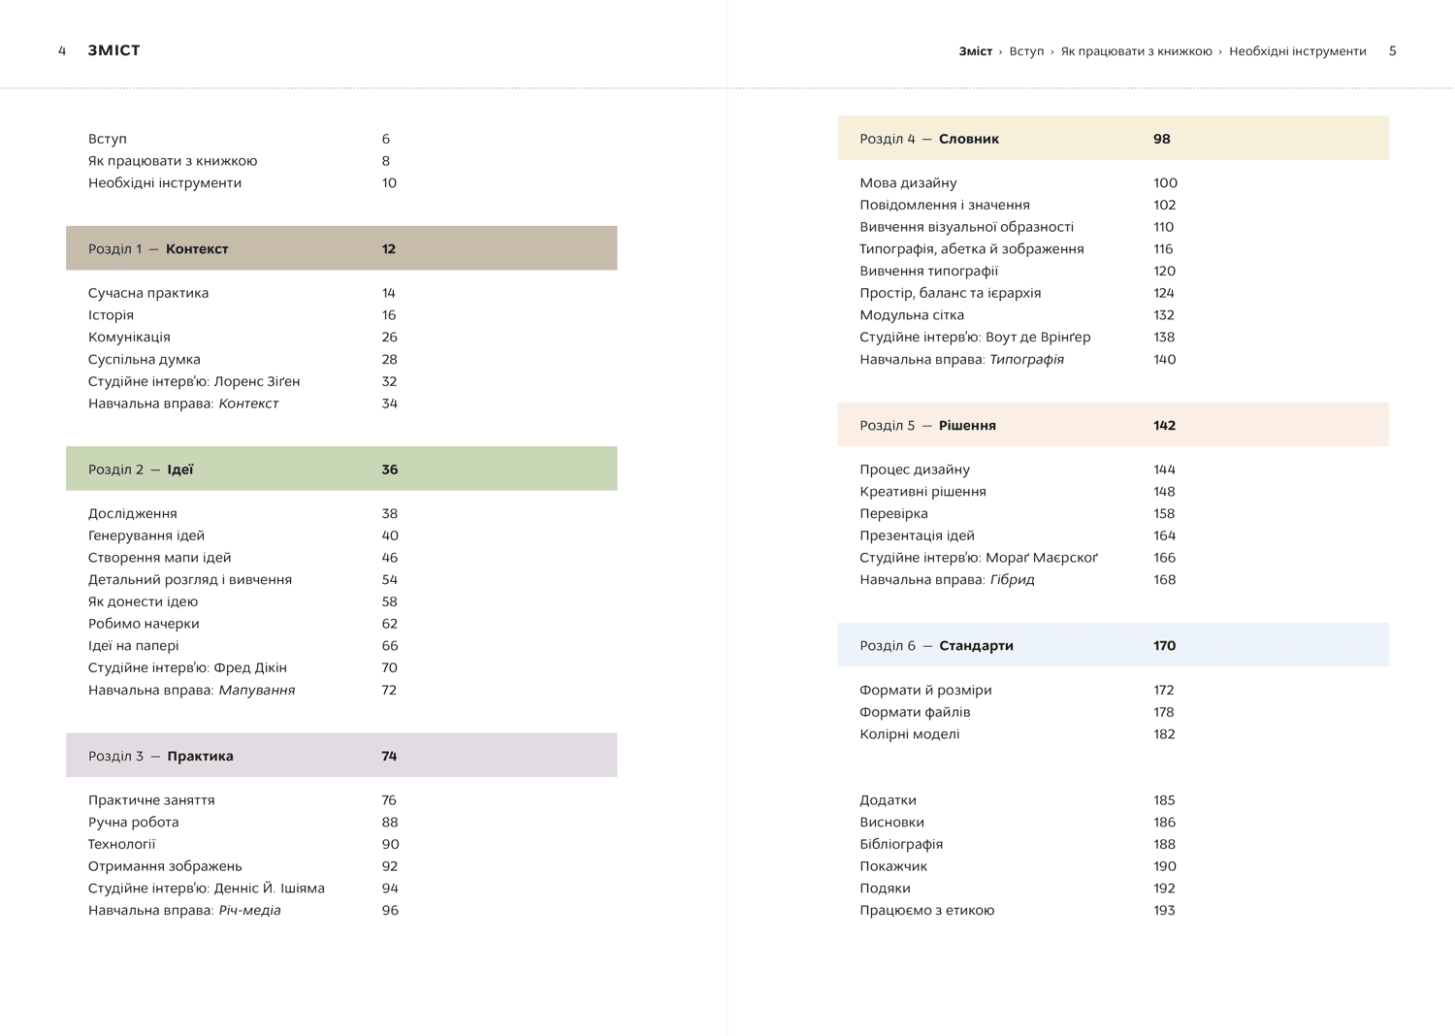The image size is (1455, 1036).
Task: Click 'Студійне інтерв'ю: Лоренс Зіґен' entry
Action: tap(194, 381)
